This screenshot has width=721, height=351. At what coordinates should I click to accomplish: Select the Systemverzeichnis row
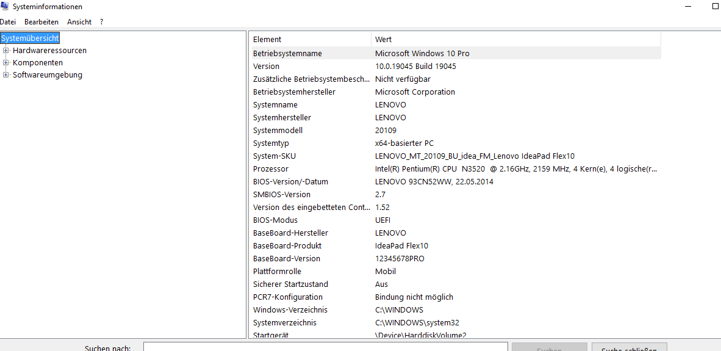[456, 324]
